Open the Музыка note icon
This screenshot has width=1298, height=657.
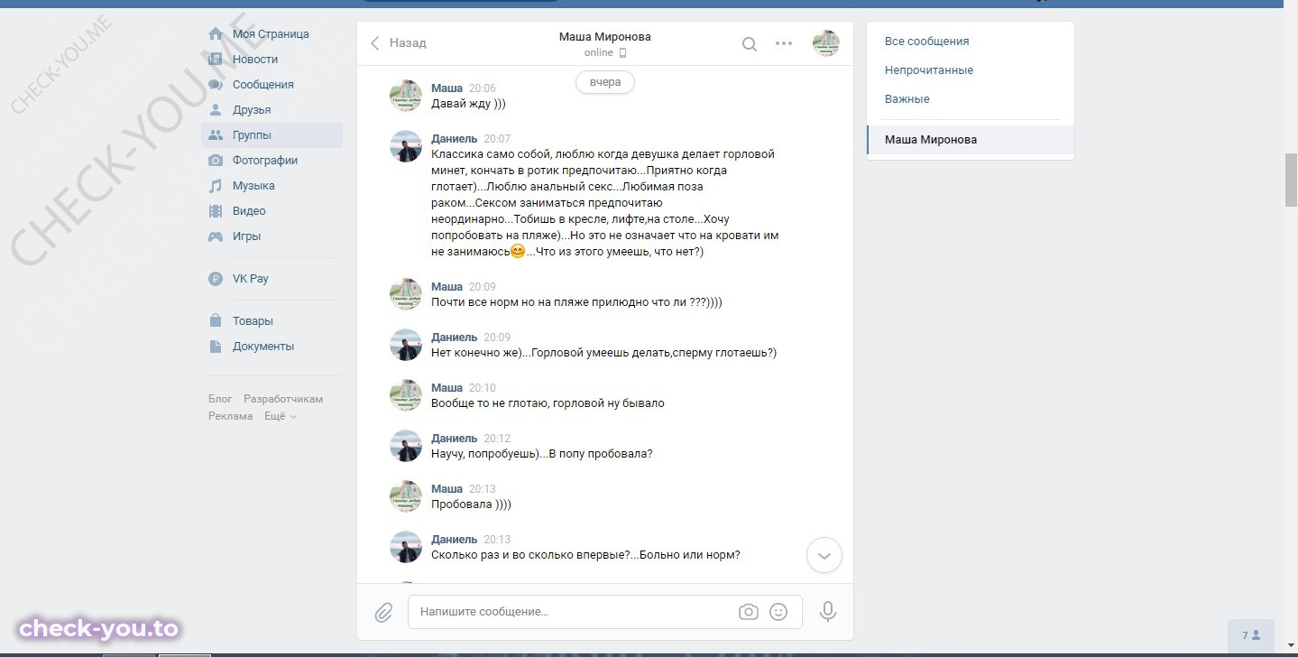[x=216, y=186]
